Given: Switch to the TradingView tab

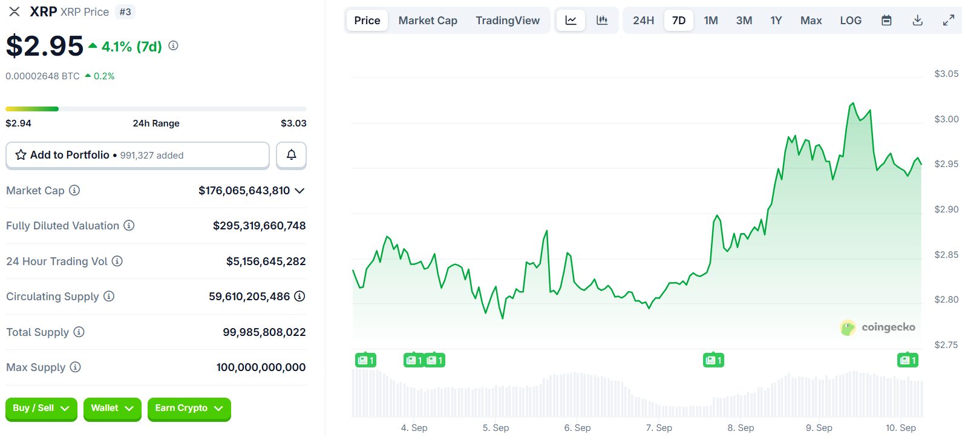Looking at the screenshot, I should [507, 21].
